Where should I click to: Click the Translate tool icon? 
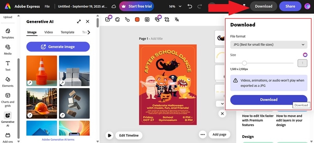pyautogui.click(x=177, y=20)
